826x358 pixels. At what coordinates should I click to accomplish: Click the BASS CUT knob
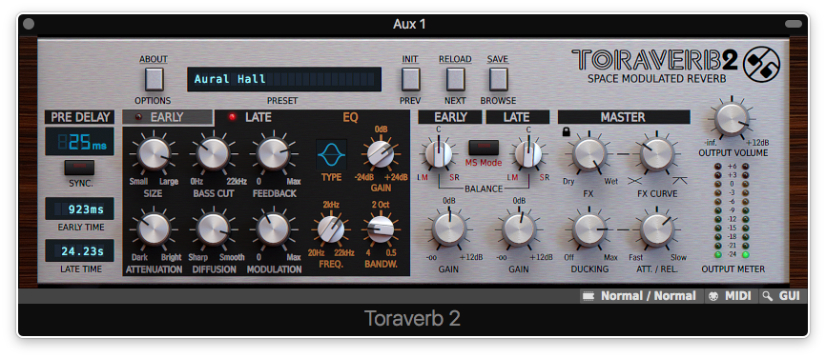click(x=214, y=153)
